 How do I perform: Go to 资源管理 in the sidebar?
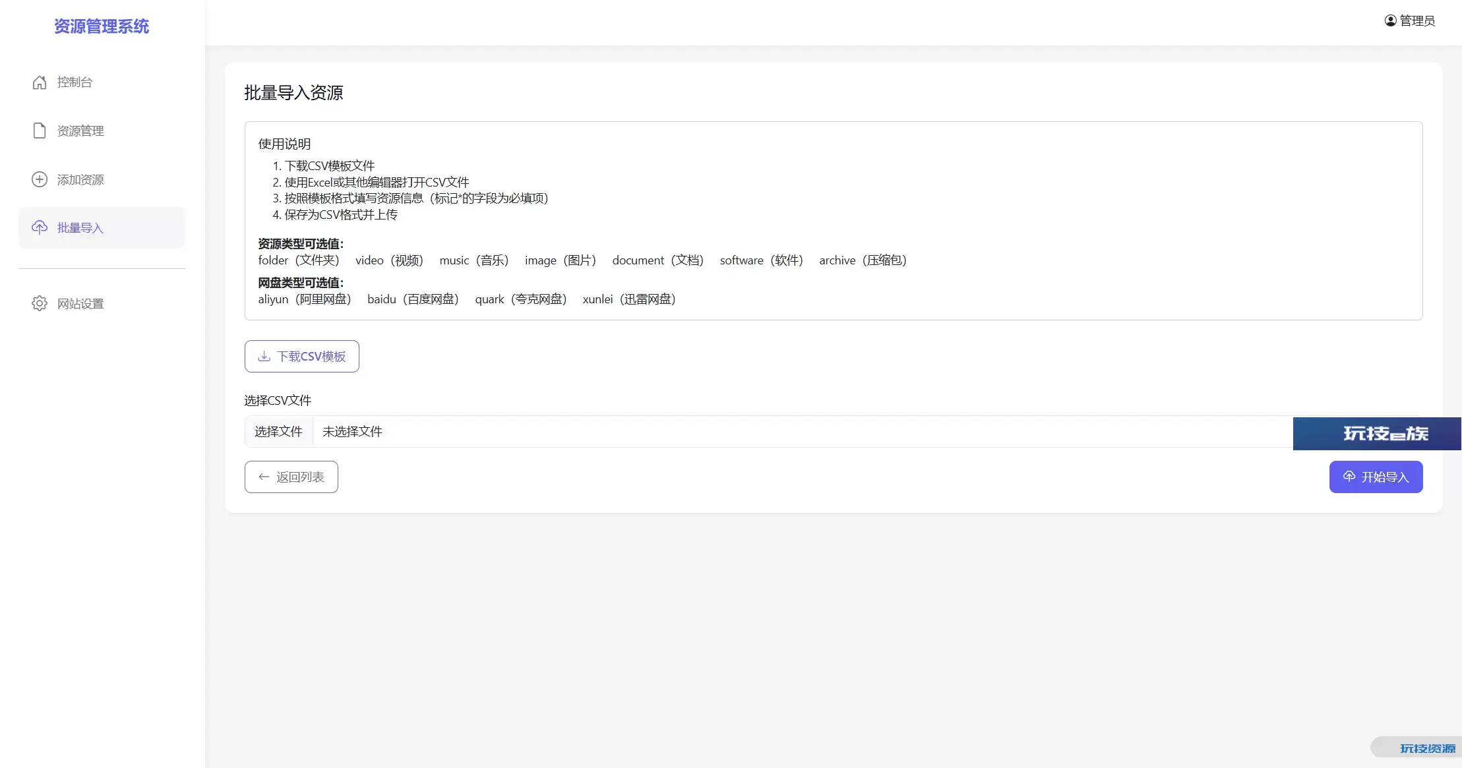point(102,131)
